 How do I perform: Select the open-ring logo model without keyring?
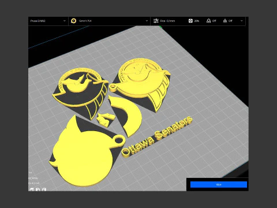80,93
